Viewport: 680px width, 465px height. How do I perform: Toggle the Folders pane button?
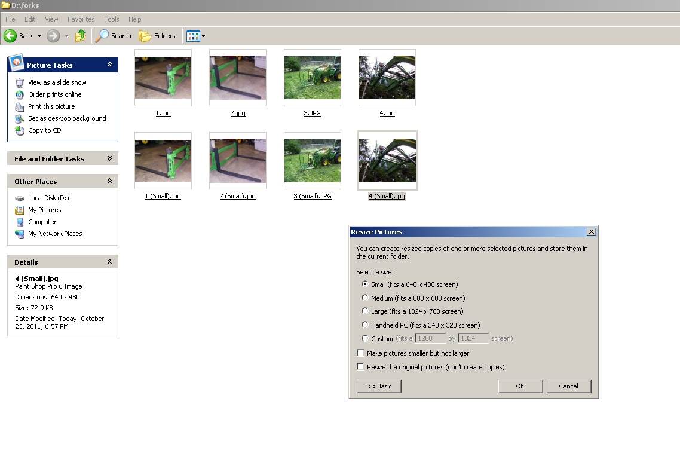[x=157, y=36]
